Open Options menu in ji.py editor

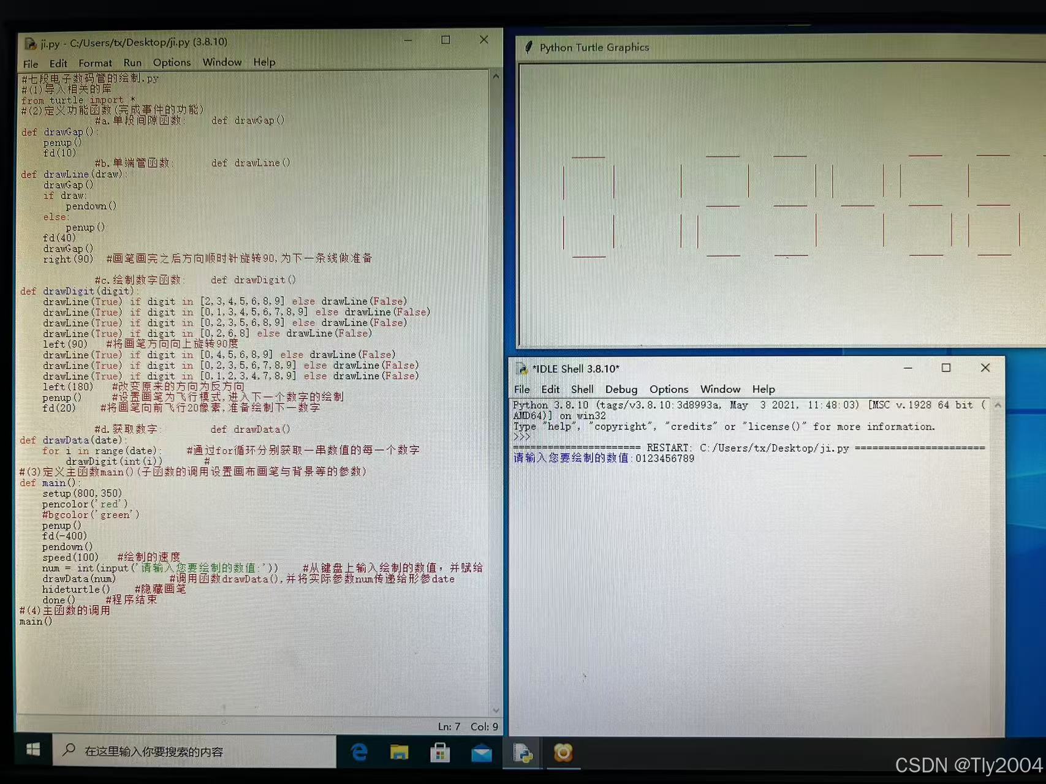172,62
